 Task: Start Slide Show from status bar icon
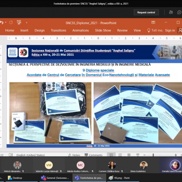(x=138, y=155)
